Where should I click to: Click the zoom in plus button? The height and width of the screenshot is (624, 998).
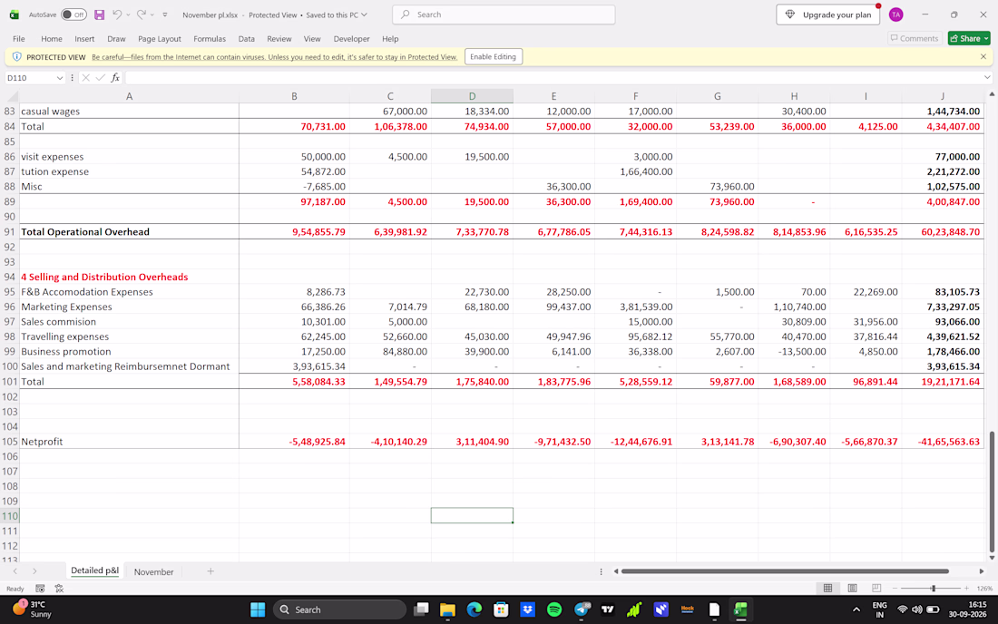tap(966, 589)
